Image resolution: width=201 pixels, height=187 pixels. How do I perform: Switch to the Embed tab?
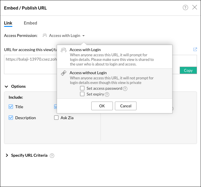[30, 23]
